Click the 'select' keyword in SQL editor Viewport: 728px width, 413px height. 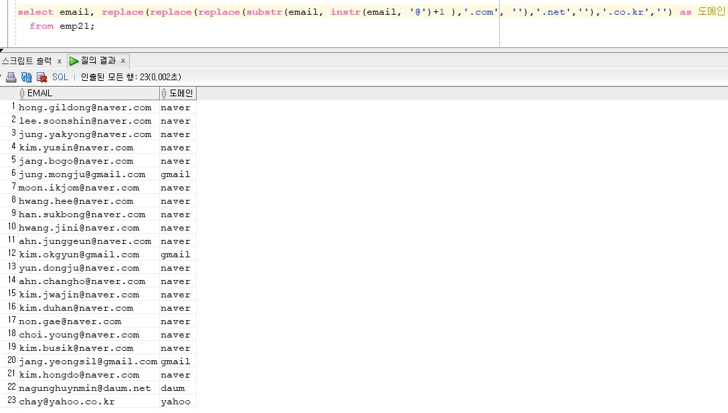pyautogui.click(x=35, y=12)
